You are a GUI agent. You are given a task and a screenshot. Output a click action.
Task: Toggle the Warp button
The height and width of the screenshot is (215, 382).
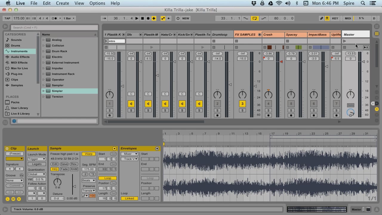(x=89, y=154)
